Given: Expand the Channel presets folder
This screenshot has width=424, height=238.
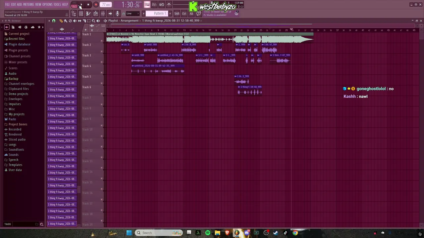Looking at the screenshot, I should click(x=20, y=56).
